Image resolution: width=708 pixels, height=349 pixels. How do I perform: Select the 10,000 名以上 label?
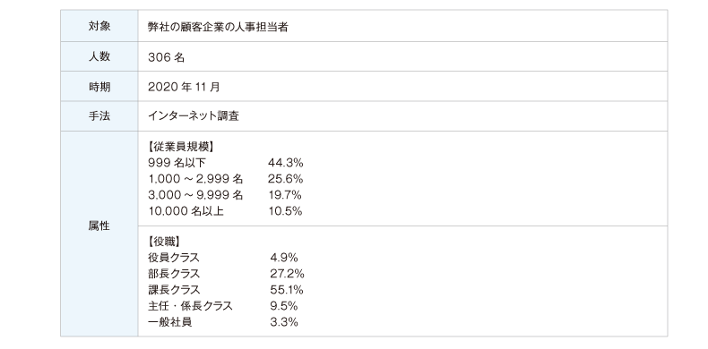coord(186,211)
